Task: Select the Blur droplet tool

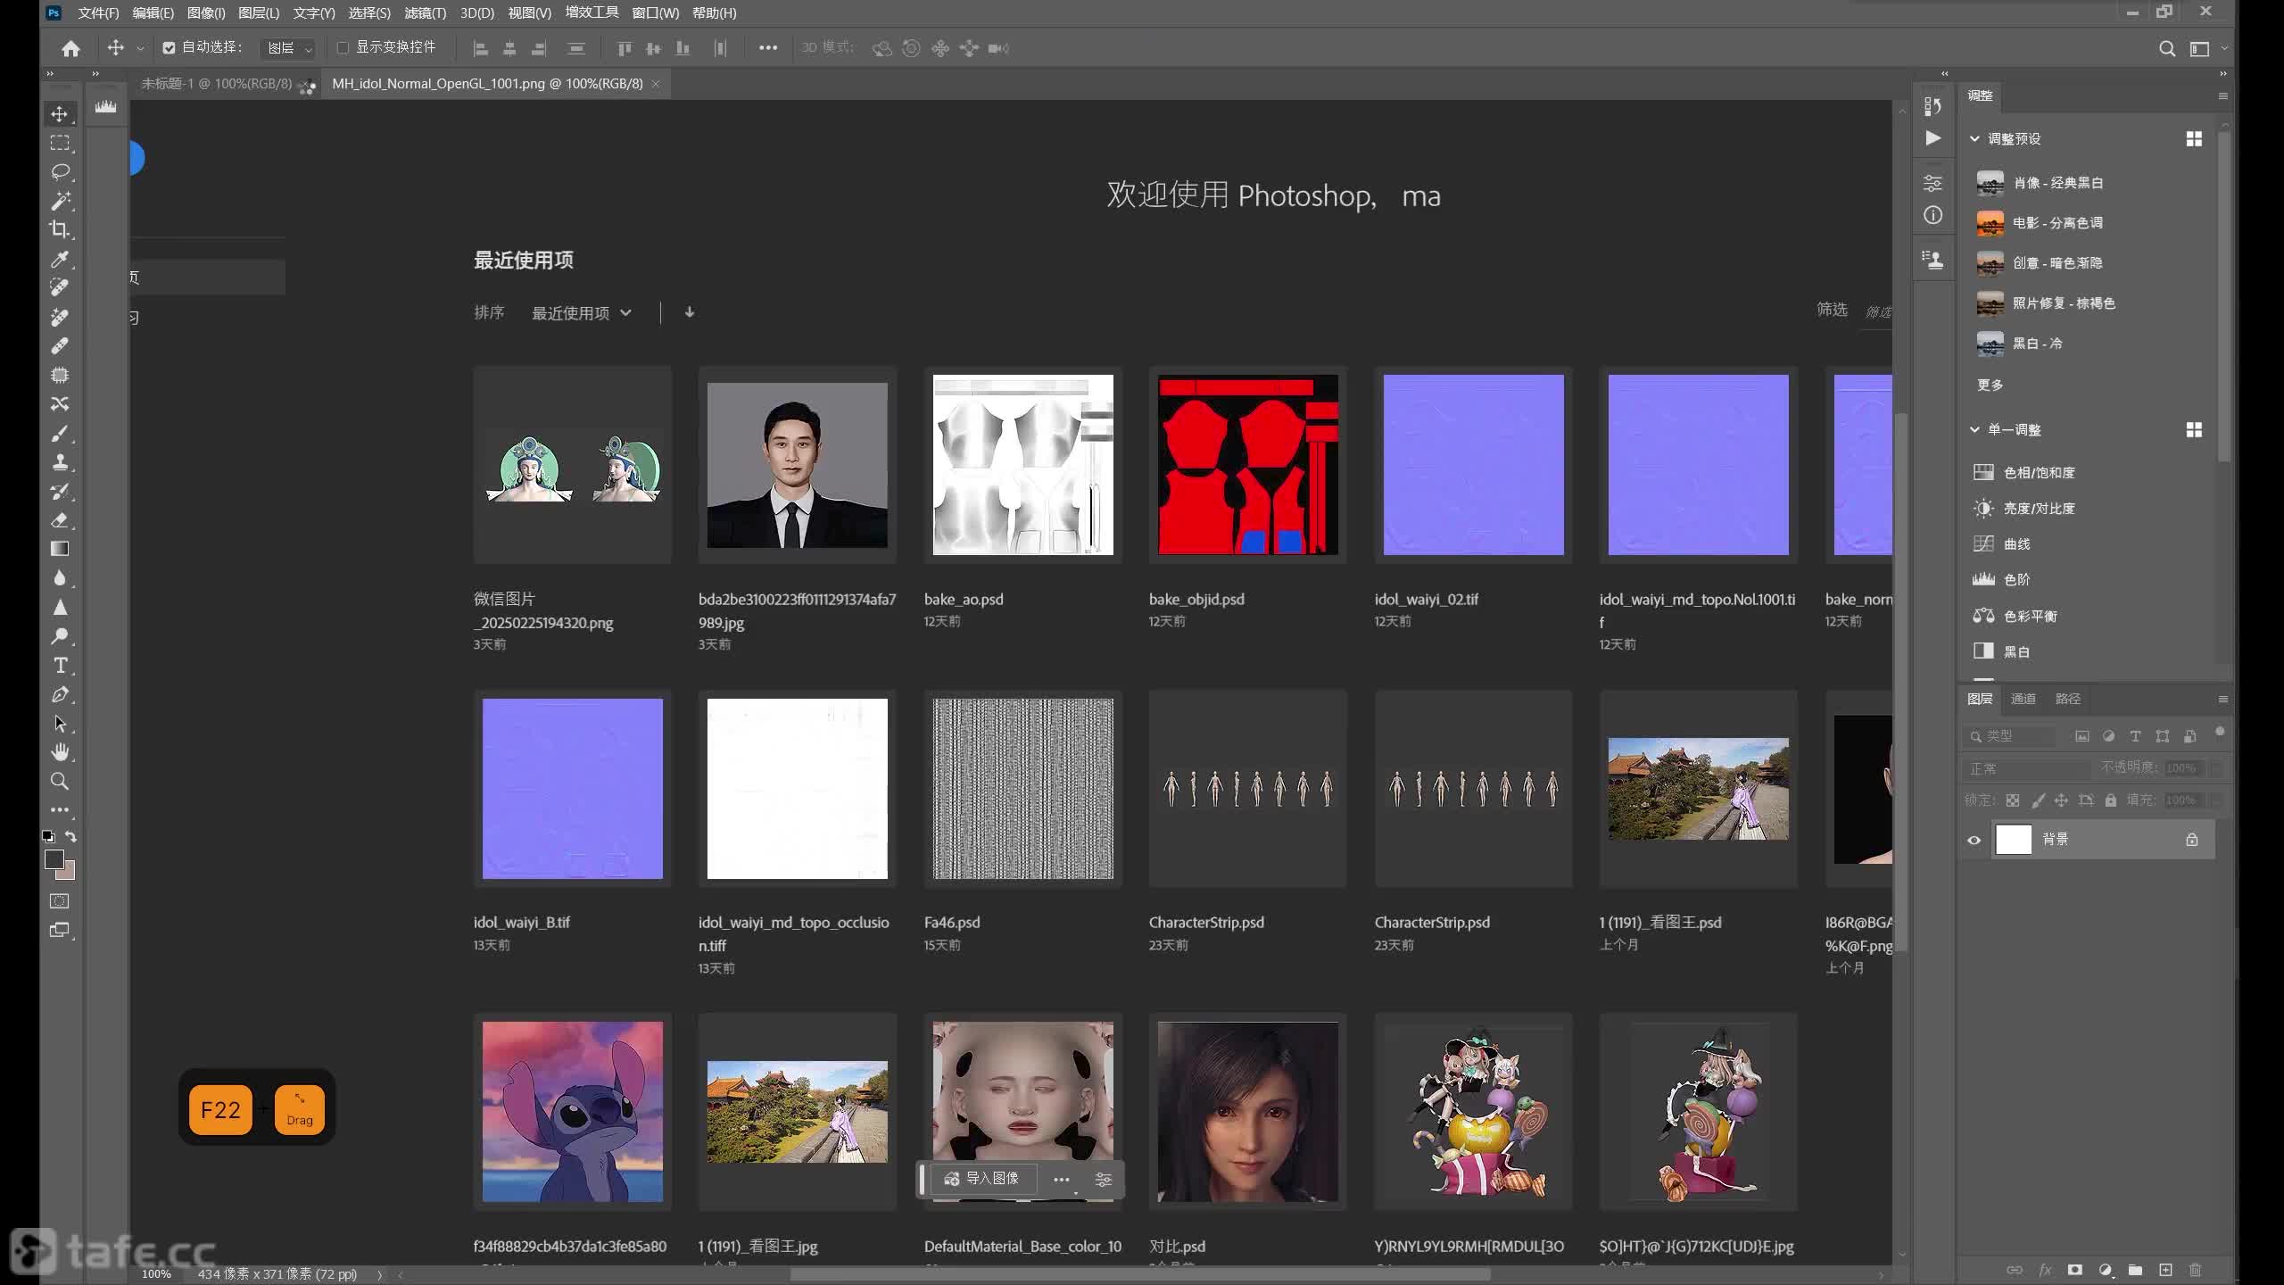Action: [x=60, y=577]
